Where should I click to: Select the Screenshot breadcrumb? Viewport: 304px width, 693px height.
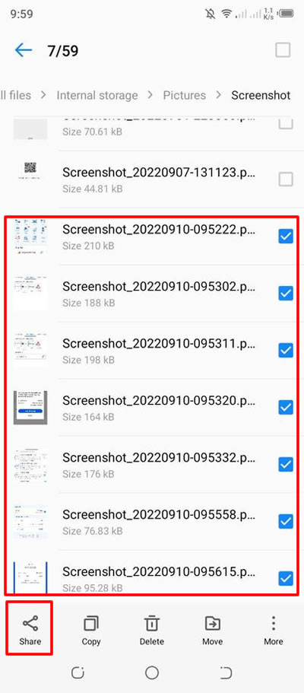point(261,95)
